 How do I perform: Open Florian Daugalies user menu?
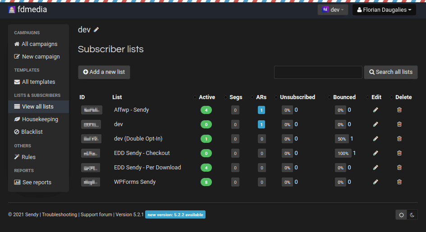click(384, 10)
